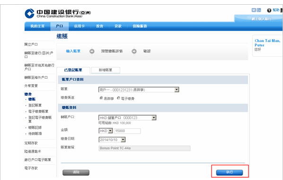The width and height of the screenshot is (283, 180).
Task: Click the amount field containing 15000
Action: click(127, 131)
